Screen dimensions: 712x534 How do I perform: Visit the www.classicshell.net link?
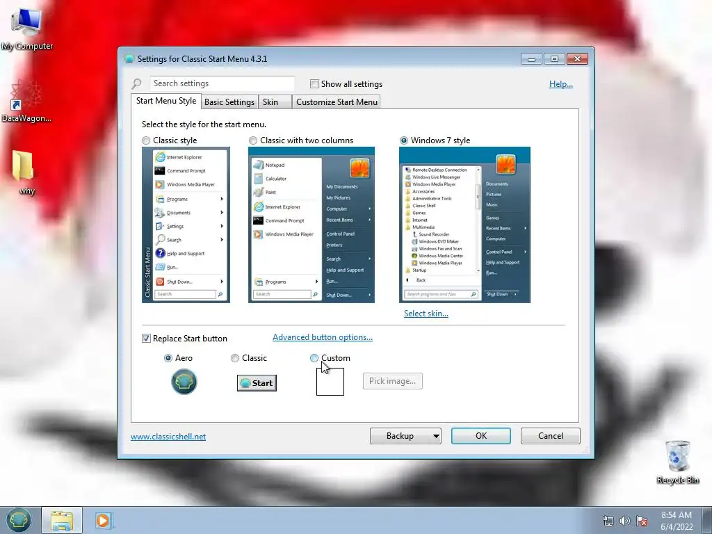[168, 437]
